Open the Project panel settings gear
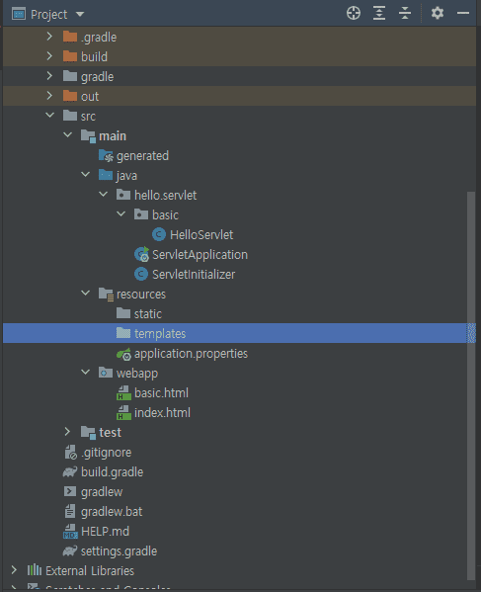Screen dimensions: 481x592 438,13
